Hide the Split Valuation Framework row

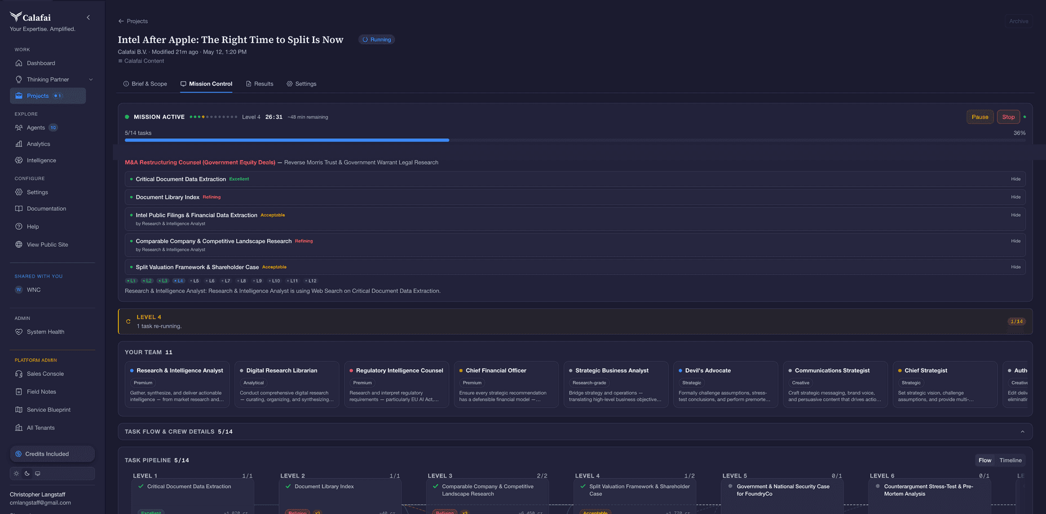(1016, 267)
